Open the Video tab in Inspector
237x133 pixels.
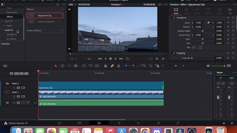176,11
